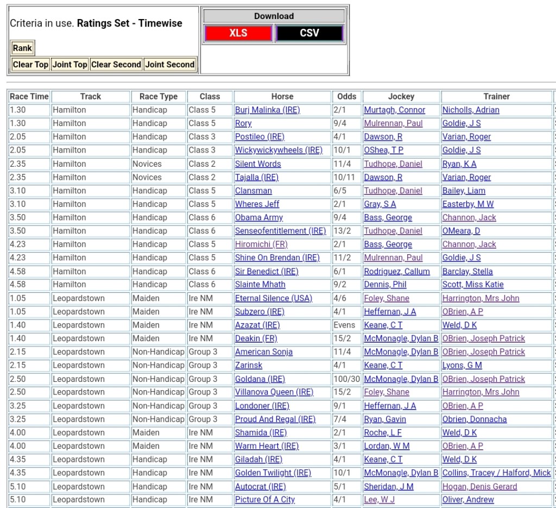Filter by Clear Top ratings
Screen dimensions: 556x508
[x=30, y=64]
